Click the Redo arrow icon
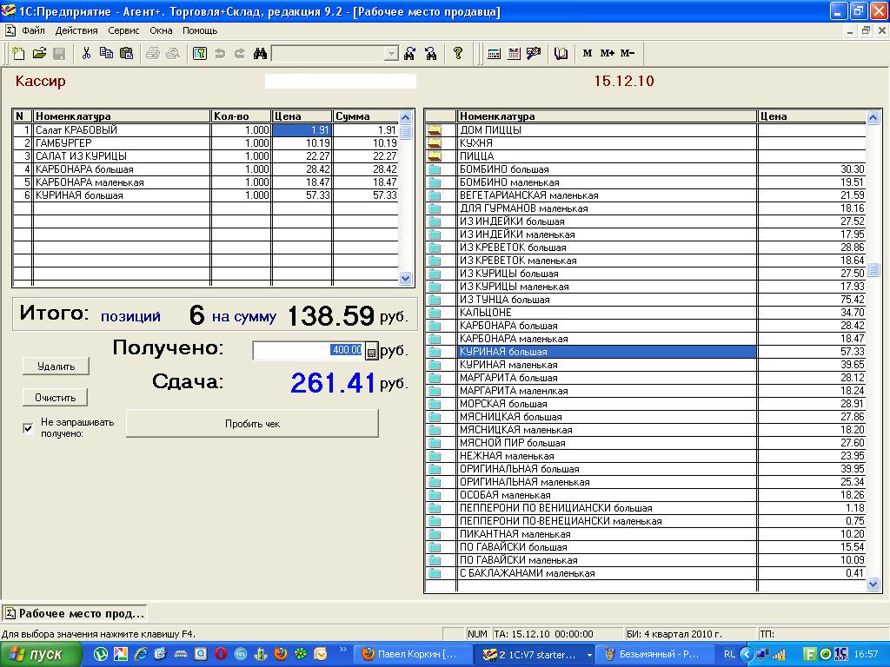 pyautogui.click(x=240, y=53)
